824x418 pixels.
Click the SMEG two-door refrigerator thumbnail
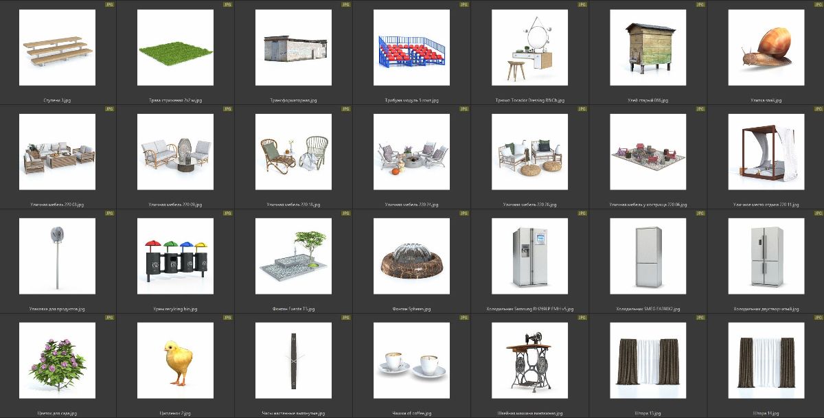pyautogui.click(x=648, y=257)
